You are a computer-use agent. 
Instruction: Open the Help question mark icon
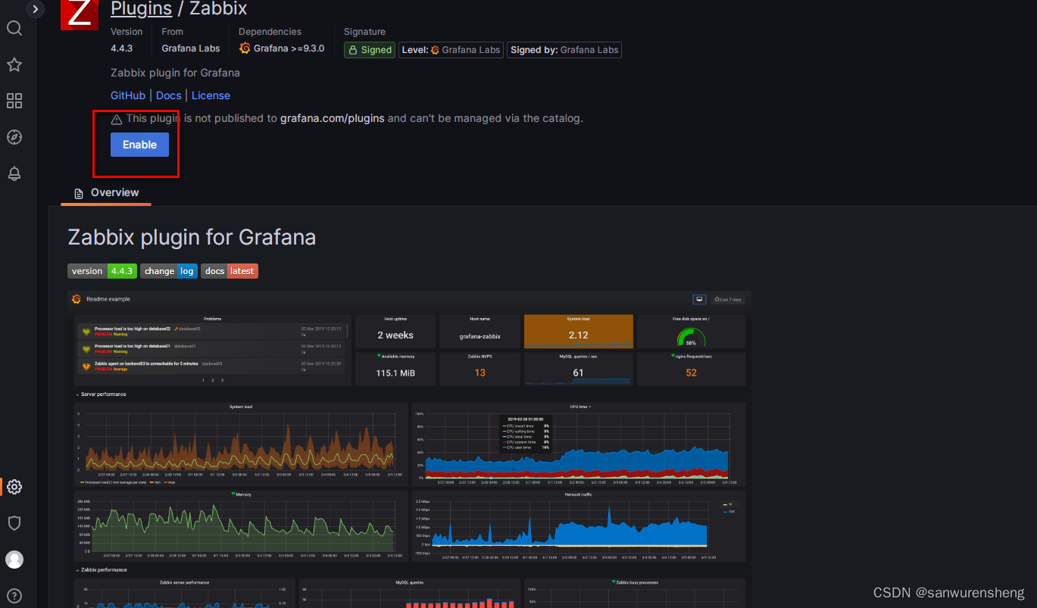point(14,595)
